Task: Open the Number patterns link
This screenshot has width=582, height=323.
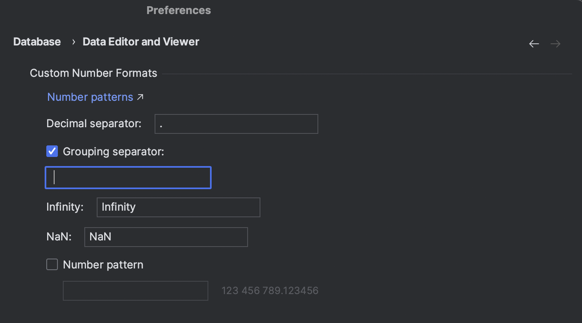Action: (x=90, y=97)
